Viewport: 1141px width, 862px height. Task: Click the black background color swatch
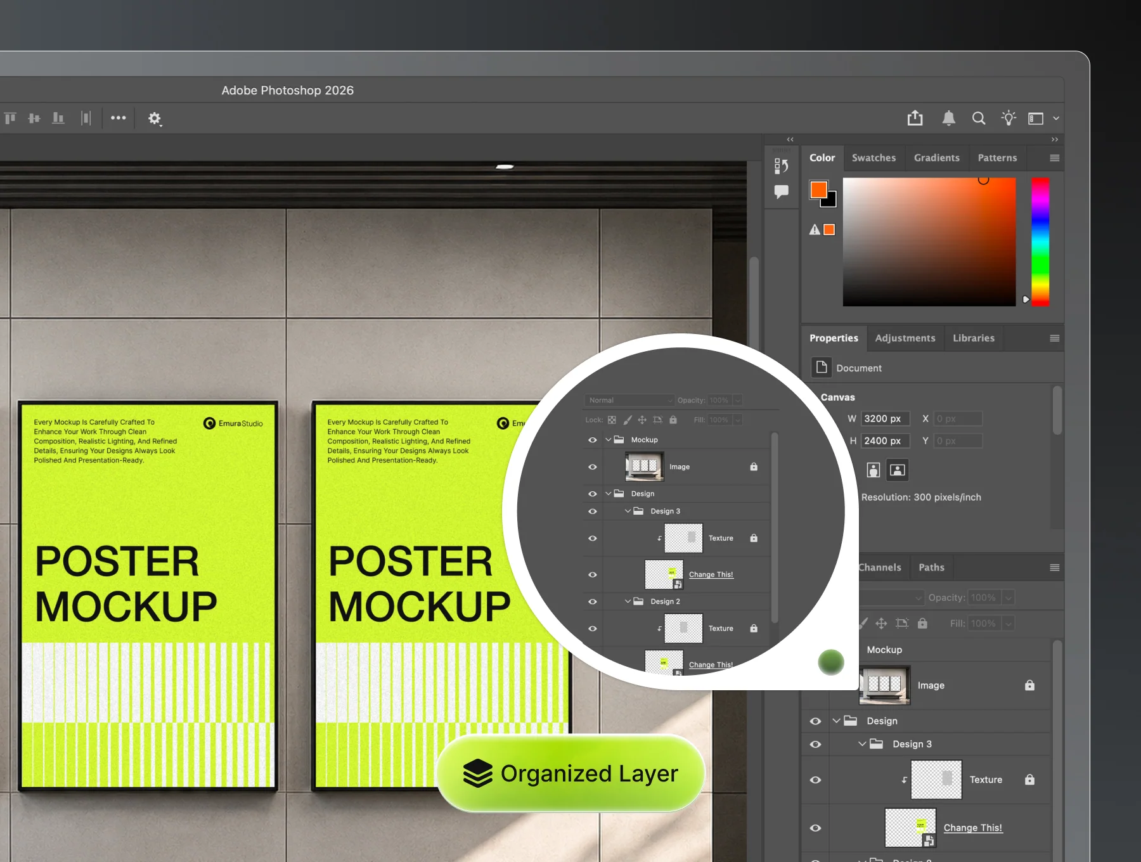(x=830, y=202)
